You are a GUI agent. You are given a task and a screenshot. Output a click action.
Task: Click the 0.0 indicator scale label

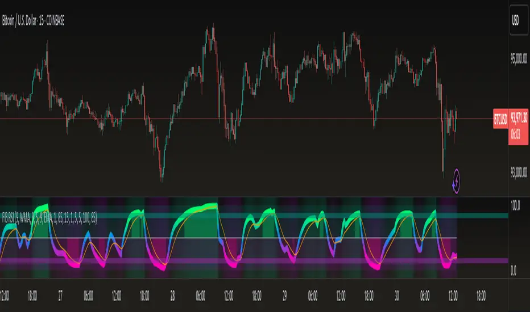click(x=514, y=270)
